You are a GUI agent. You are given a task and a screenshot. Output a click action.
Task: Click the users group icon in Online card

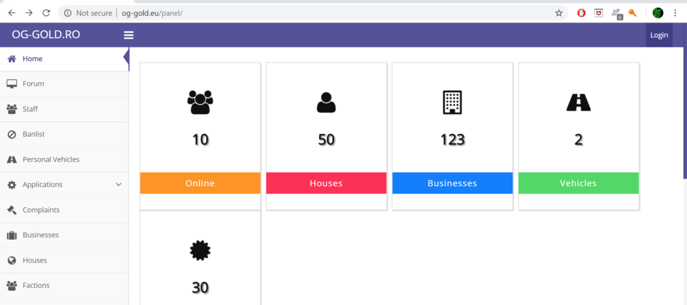(x=200, y=102)
